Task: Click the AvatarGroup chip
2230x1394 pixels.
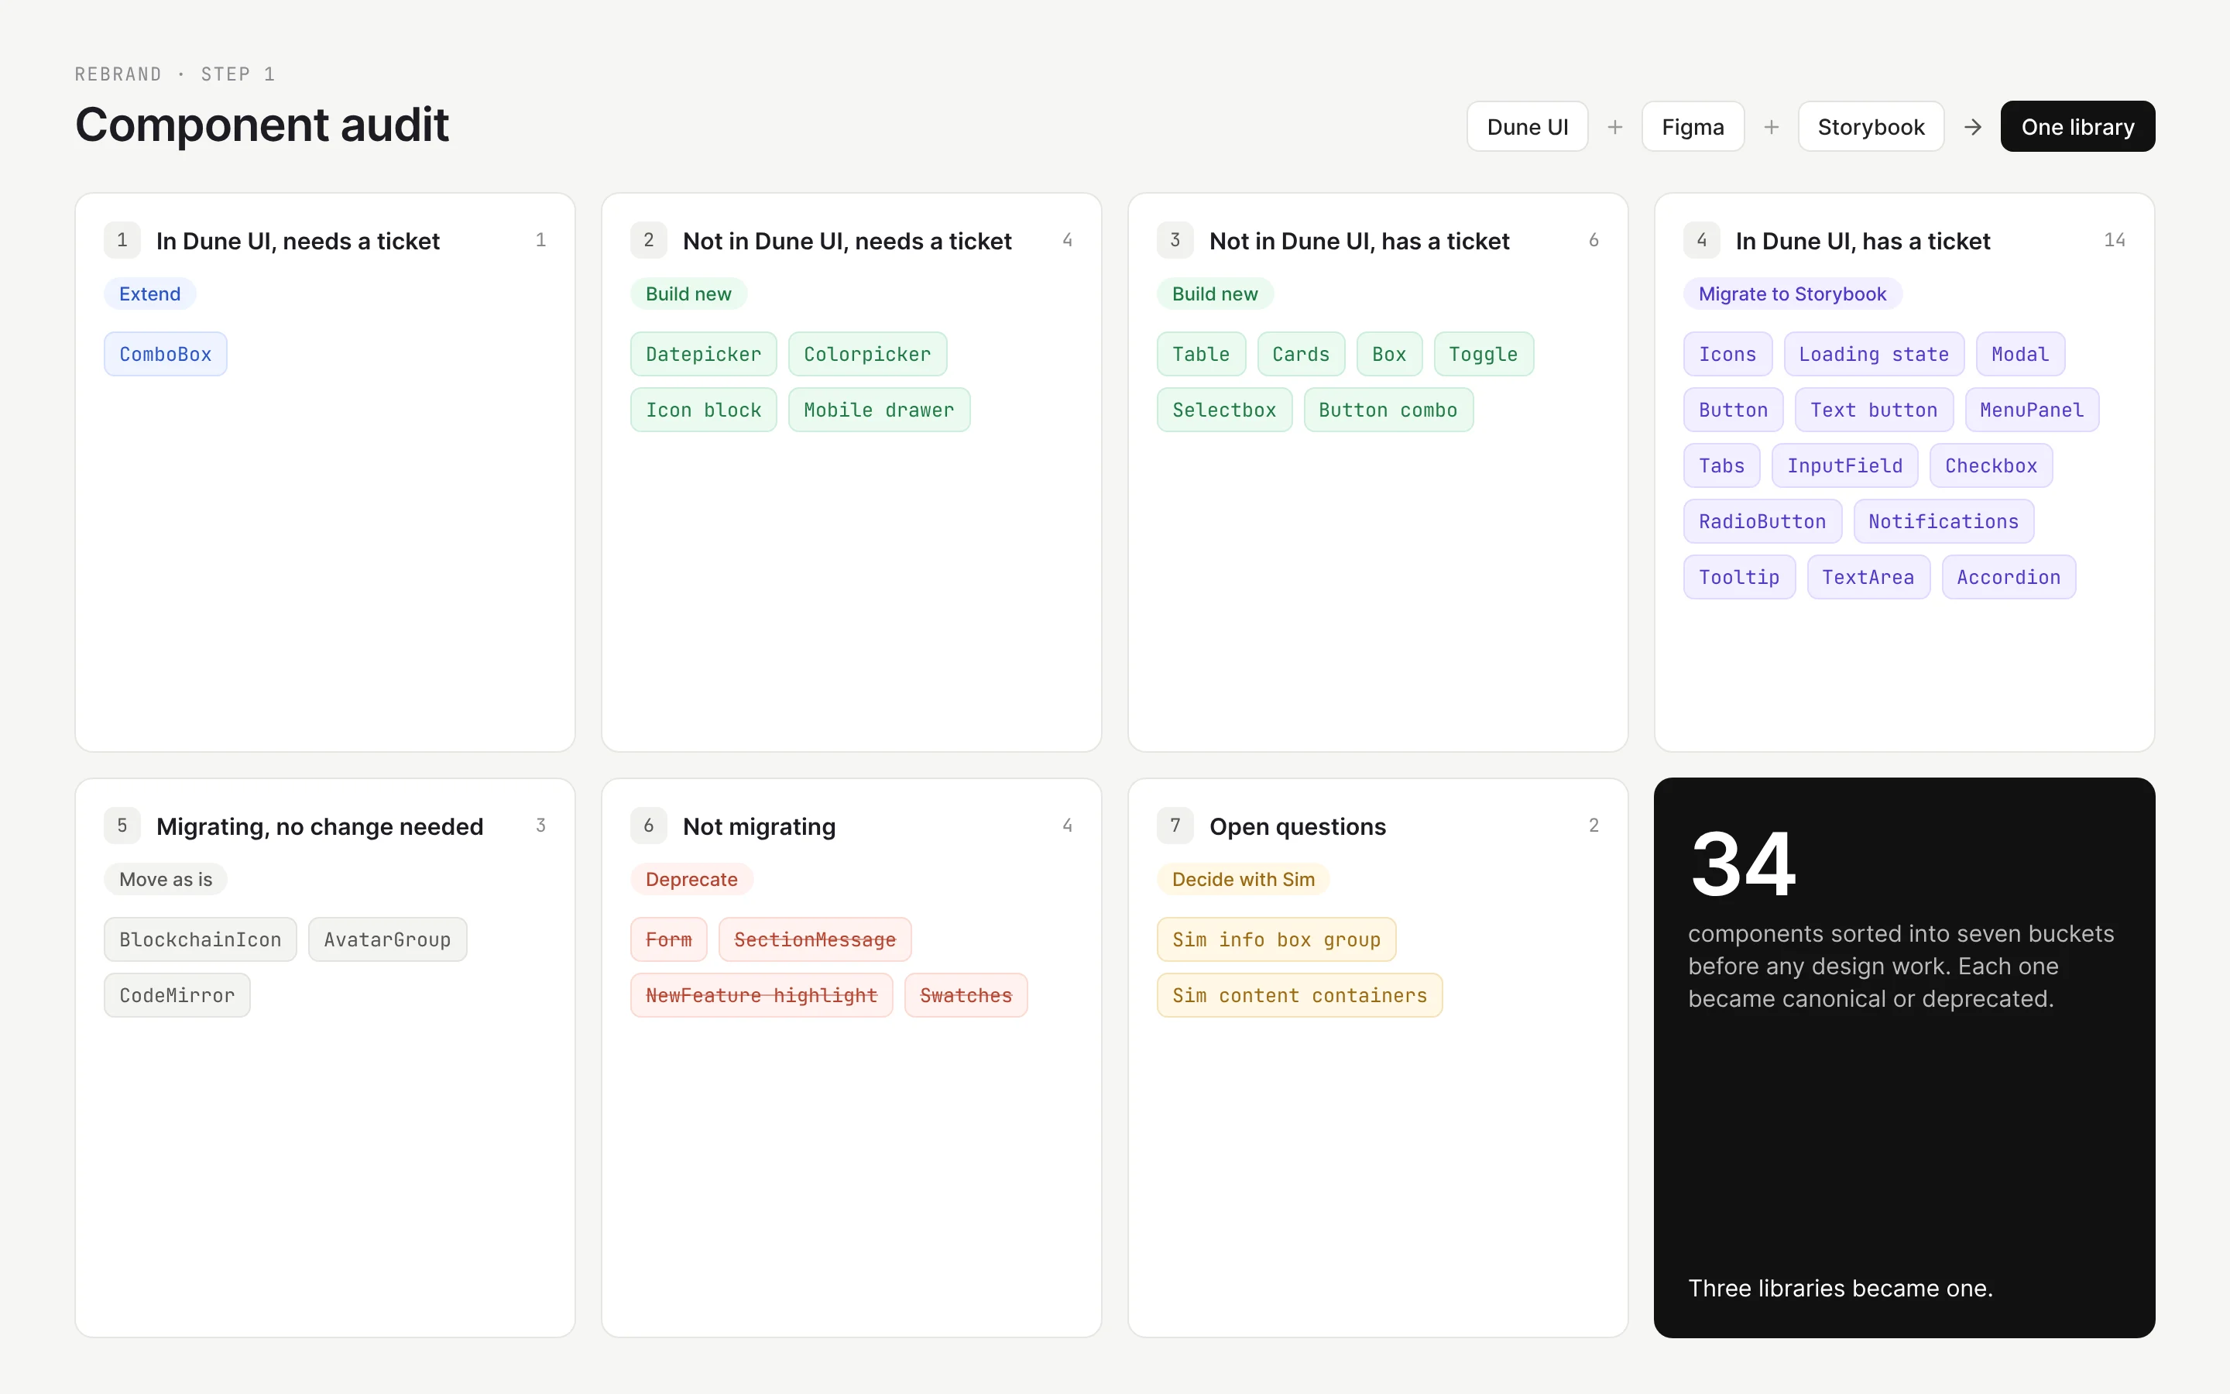Action: 388,939
